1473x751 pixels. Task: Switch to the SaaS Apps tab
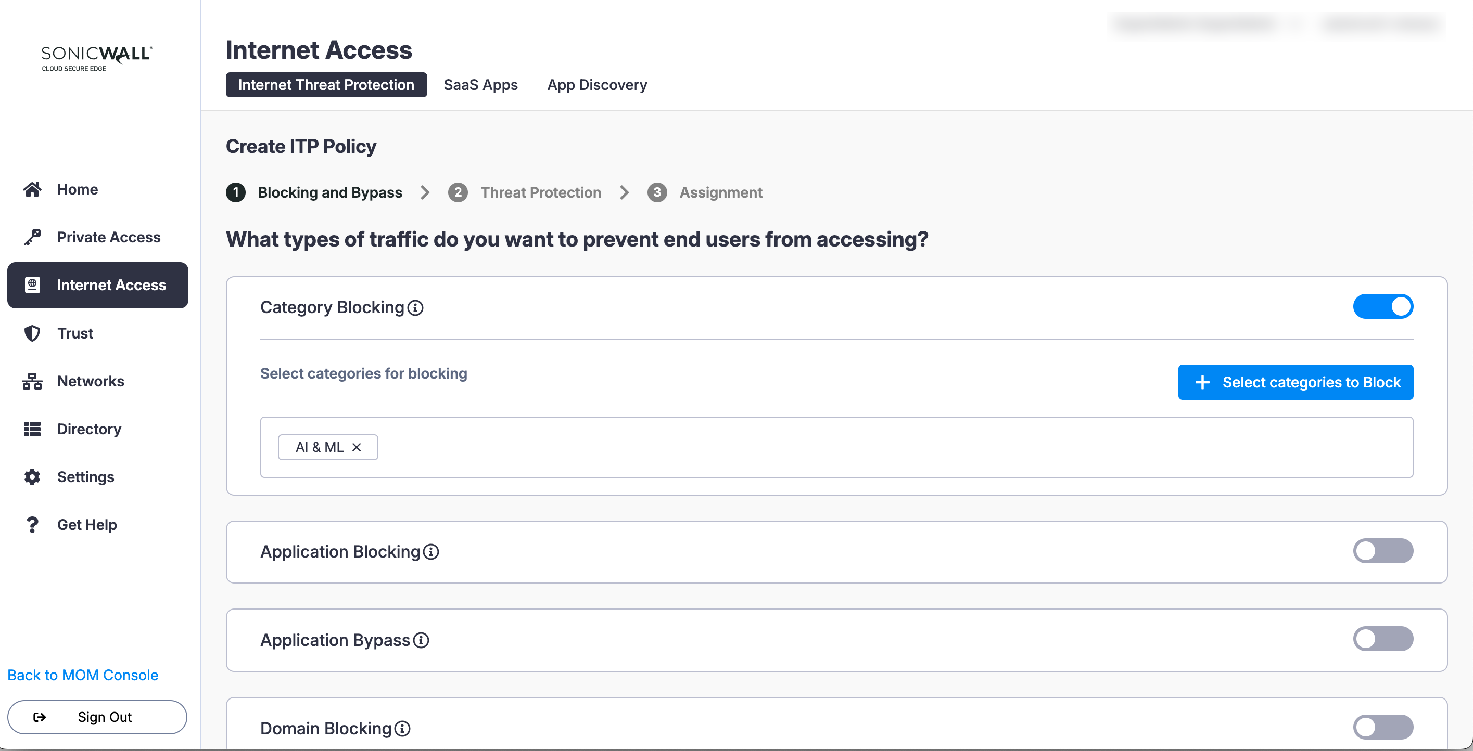(480, 85)
